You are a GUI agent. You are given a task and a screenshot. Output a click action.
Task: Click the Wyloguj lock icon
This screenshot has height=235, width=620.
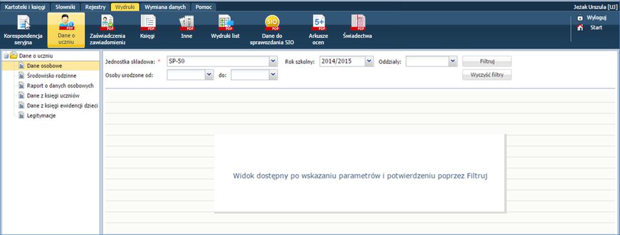click(x=580, y=18)
